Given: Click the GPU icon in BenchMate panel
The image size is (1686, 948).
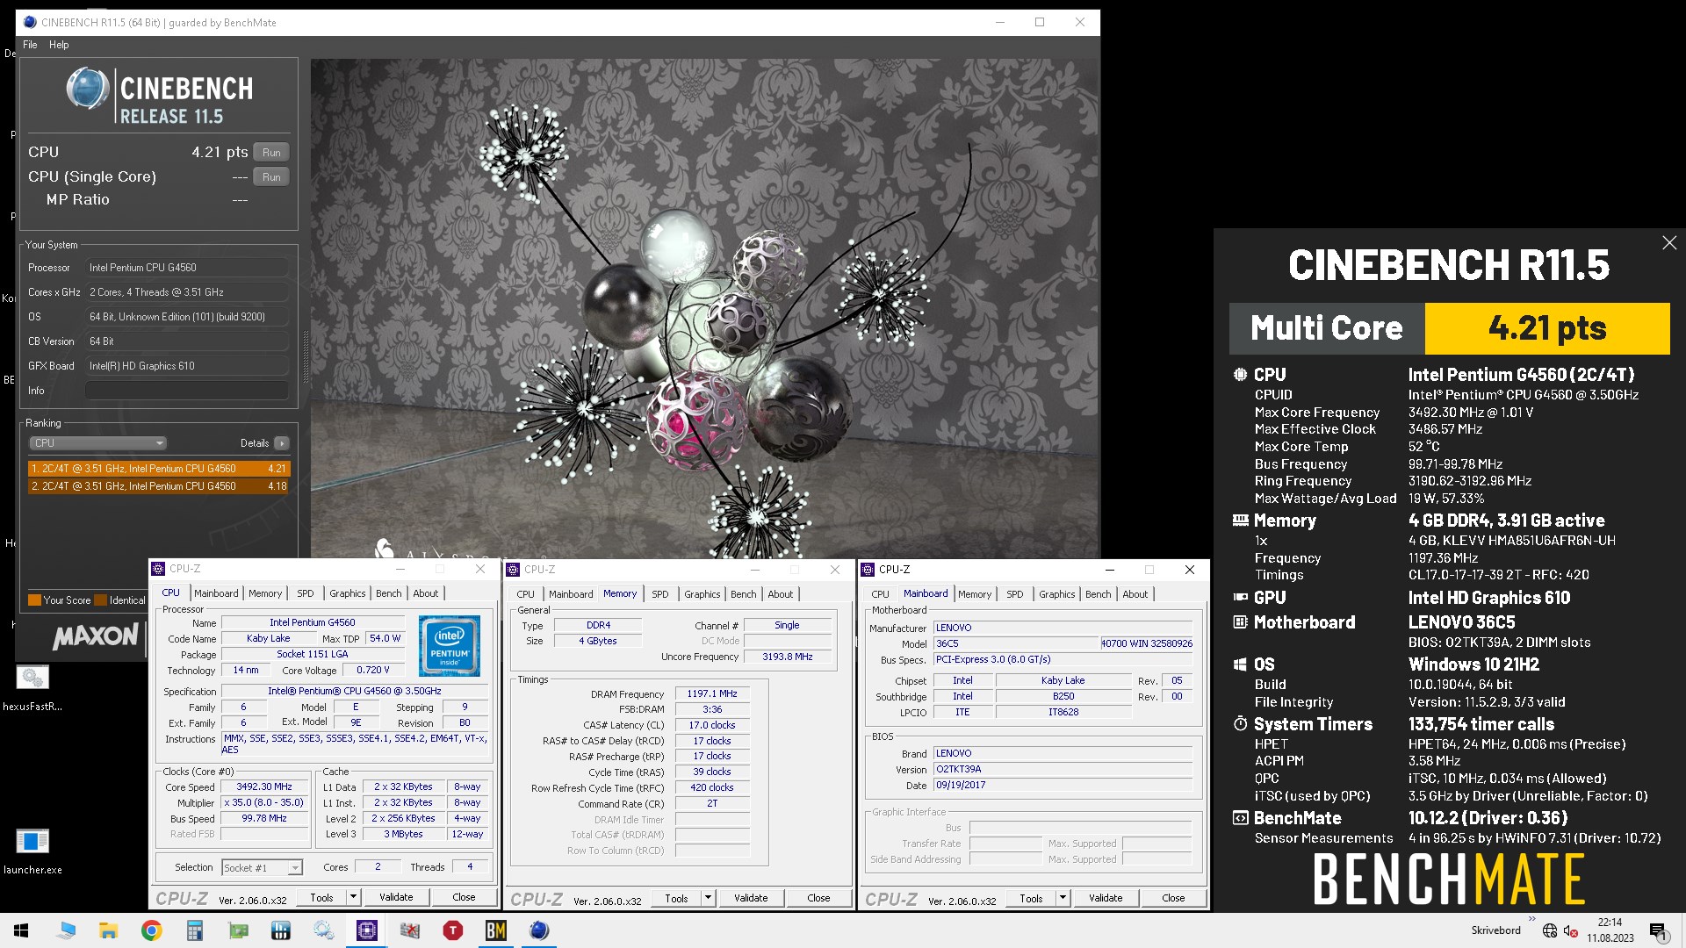Looking at the screenshot, I should point(1240,598).
